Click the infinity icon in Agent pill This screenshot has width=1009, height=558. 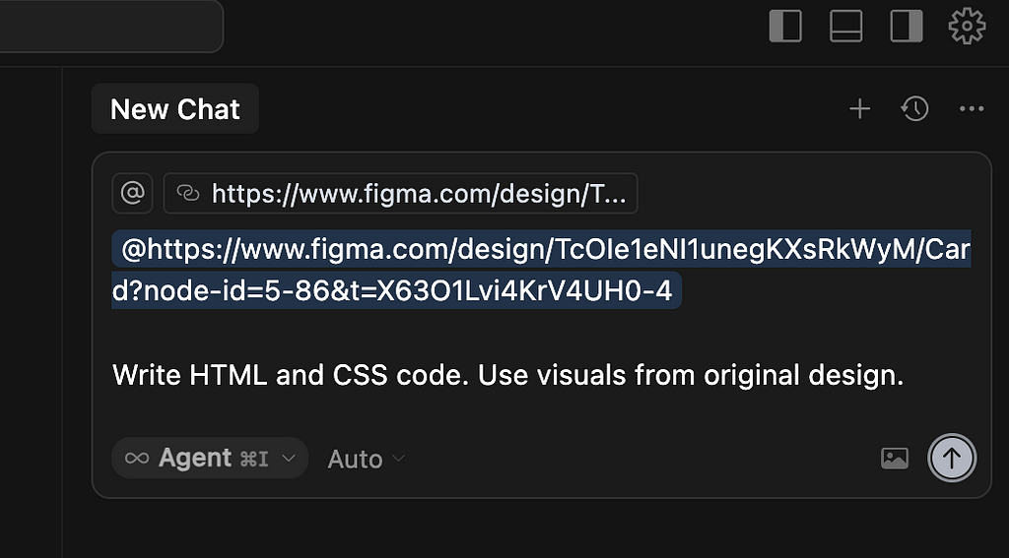pos(136,458)
